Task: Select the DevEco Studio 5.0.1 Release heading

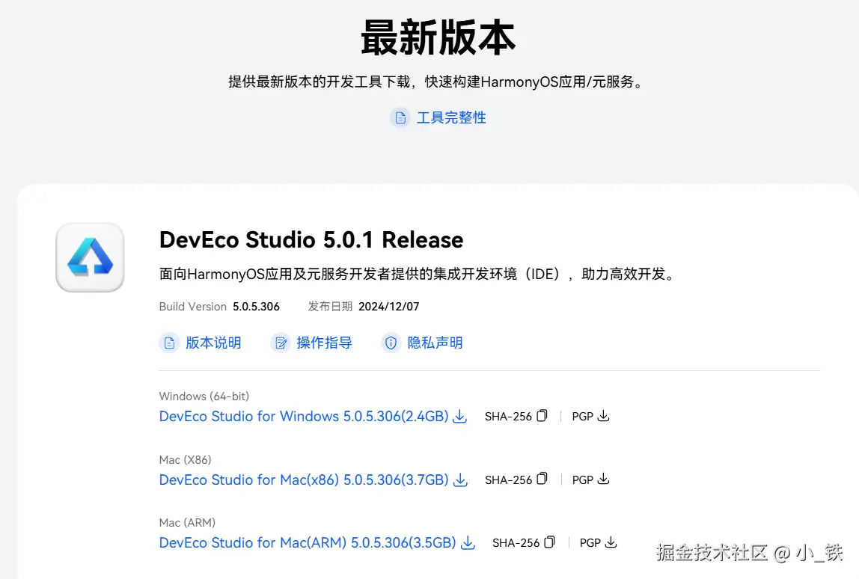Action: pos(311,240)
